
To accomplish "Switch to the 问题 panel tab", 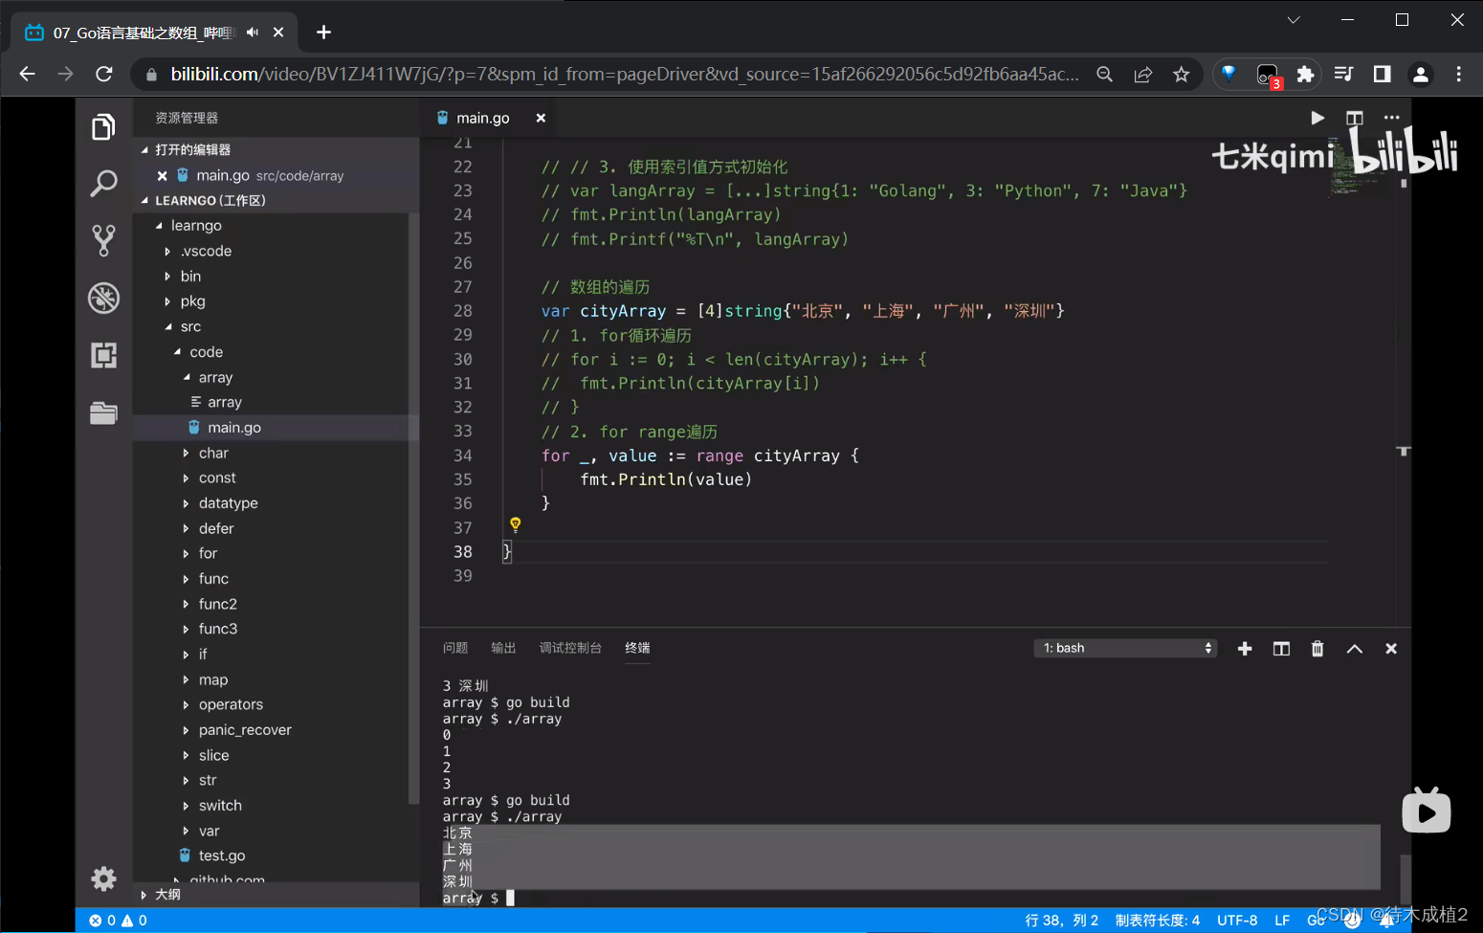I will point(455,648).
